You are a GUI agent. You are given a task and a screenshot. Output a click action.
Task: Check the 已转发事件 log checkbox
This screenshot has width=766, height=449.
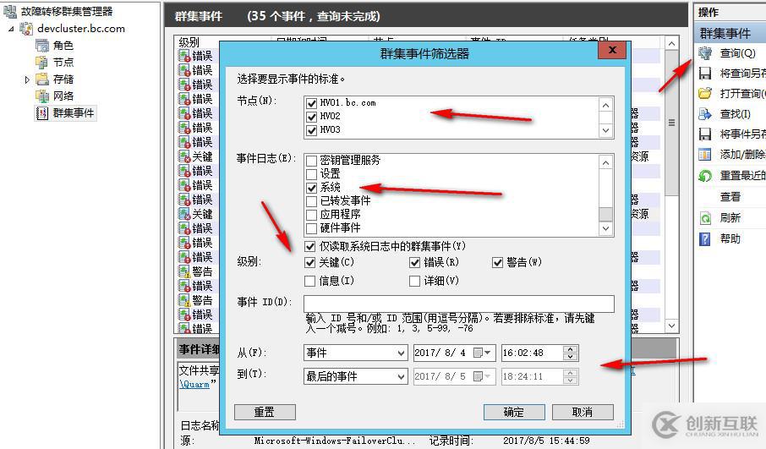point(311,200)
